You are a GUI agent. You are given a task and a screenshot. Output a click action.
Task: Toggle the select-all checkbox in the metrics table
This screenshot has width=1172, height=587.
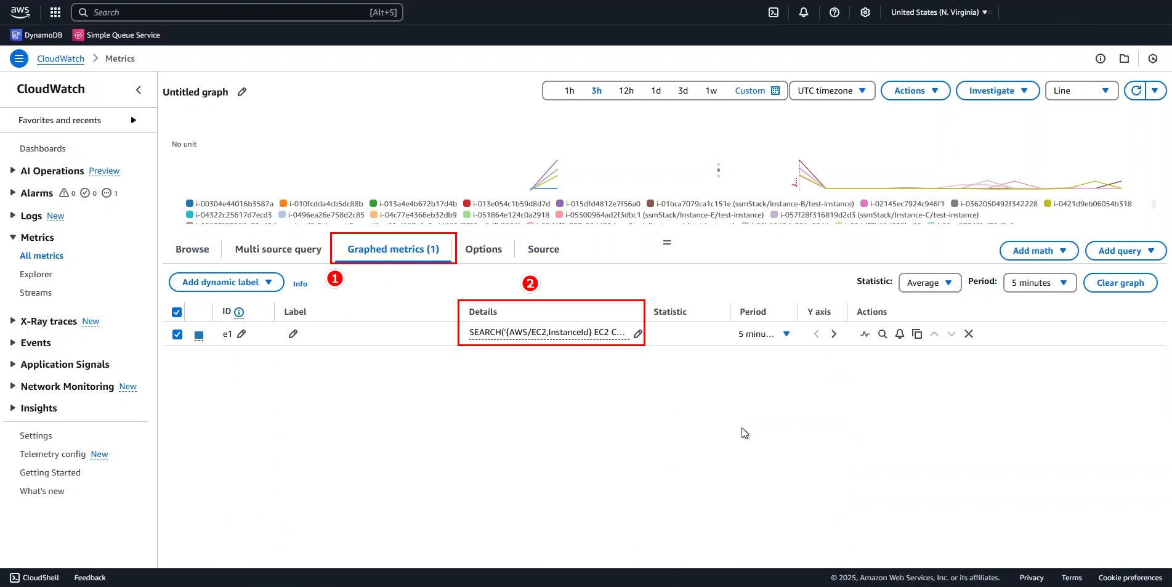click(176, 312)
